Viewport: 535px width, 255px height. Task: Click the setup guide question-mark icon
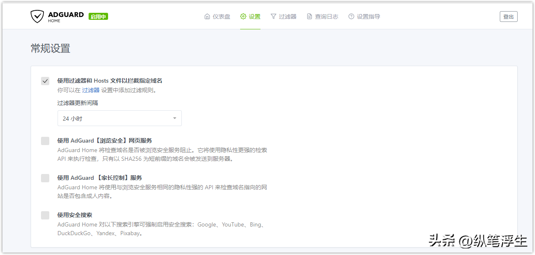351,17
